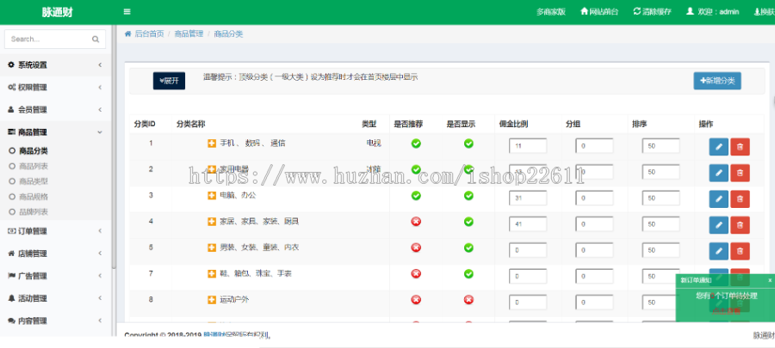The height and width of the screenshot is (348, 775).
Task: Expand the 手机、数码、通信 category plus icon
Action: point(212,143)
